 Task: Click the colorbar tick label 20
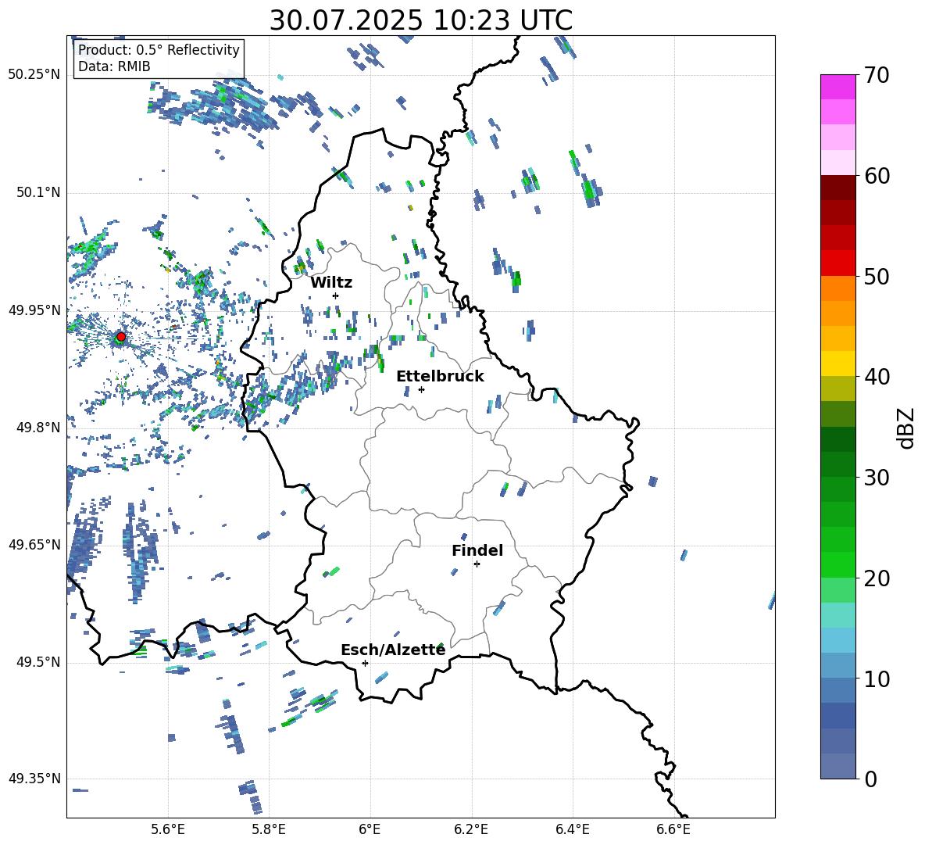(877, 578)
